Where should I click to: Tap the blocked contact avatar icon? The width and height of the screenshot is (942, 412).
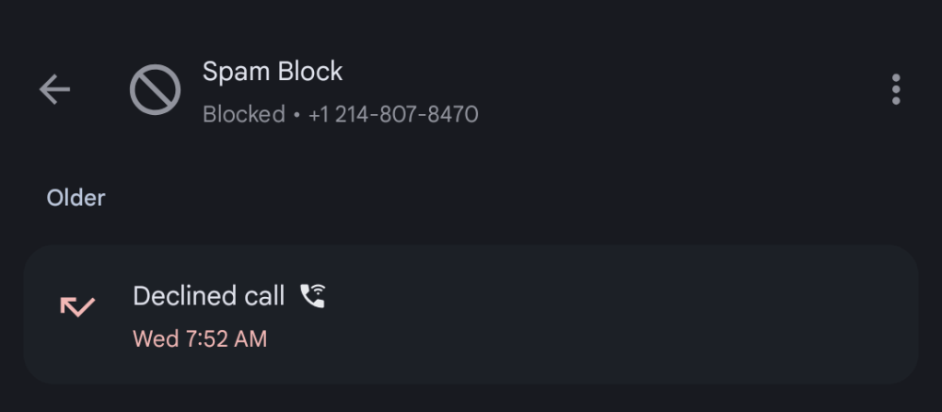[155, 91]
